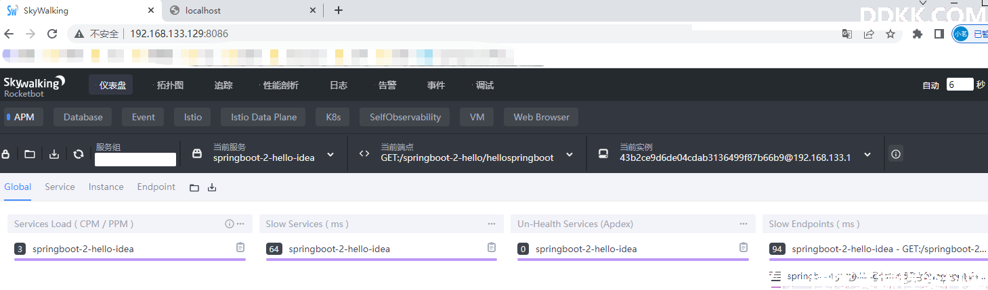Open more options on Slow Services panel
Viewport: 988px width, 290px height.
click(x=492, y=224)
